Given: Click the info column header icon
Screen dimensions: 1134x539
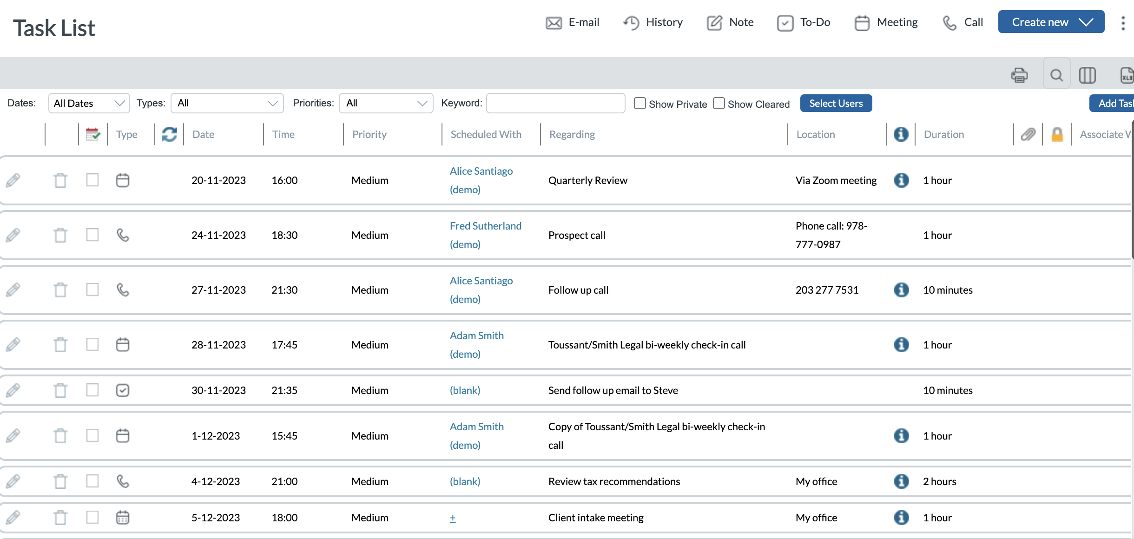Looking at the screenshot, I should pos(901,134).
